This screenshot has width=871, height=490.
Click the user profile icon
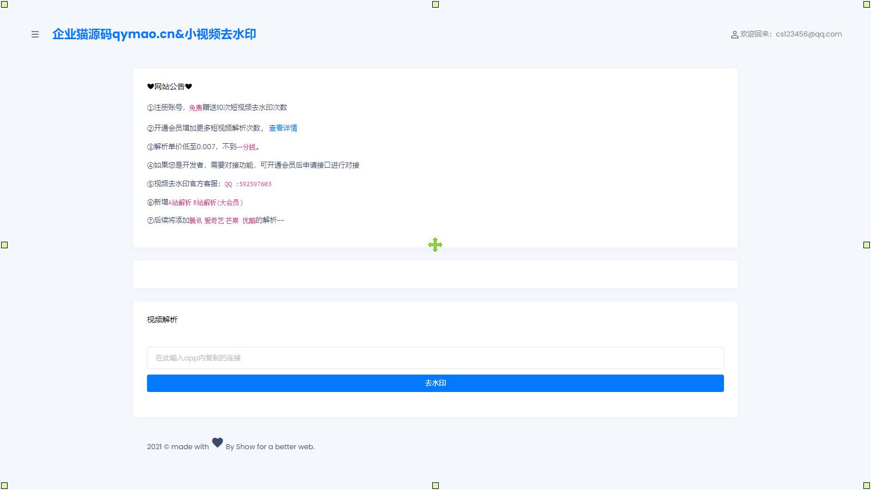(x=734, y=34)
